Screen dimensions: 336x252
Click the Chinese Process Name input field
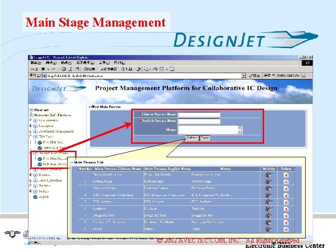pos(199,114)
